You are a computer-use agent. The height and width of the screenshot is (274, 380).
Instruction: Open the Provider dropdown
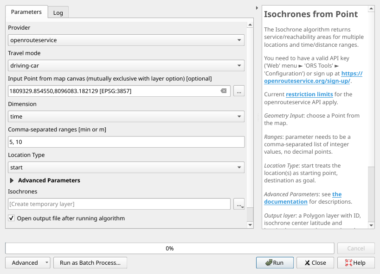126,40
